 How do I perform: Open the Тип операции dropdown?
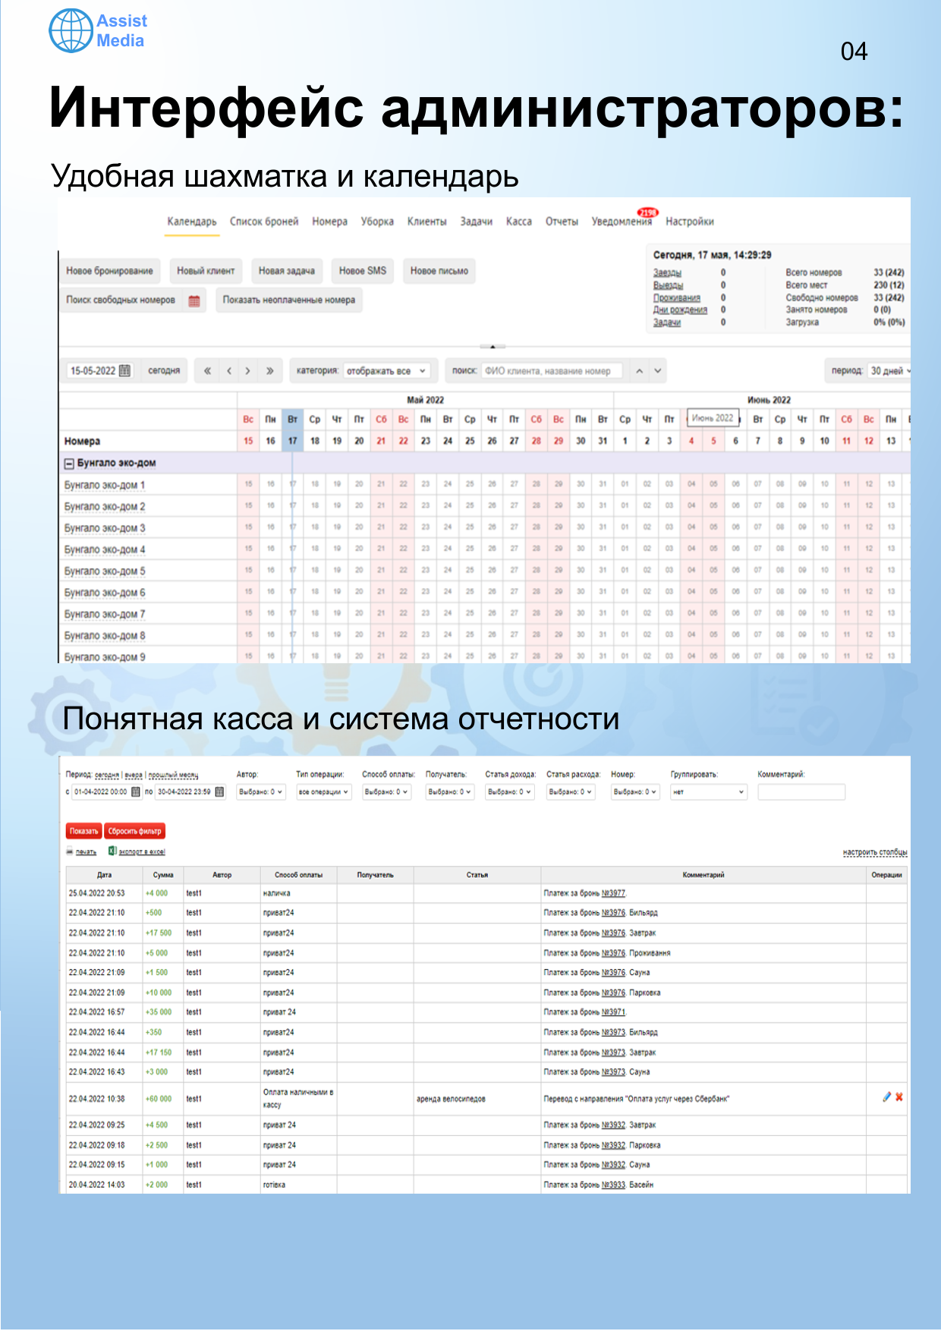click(324, 792)
